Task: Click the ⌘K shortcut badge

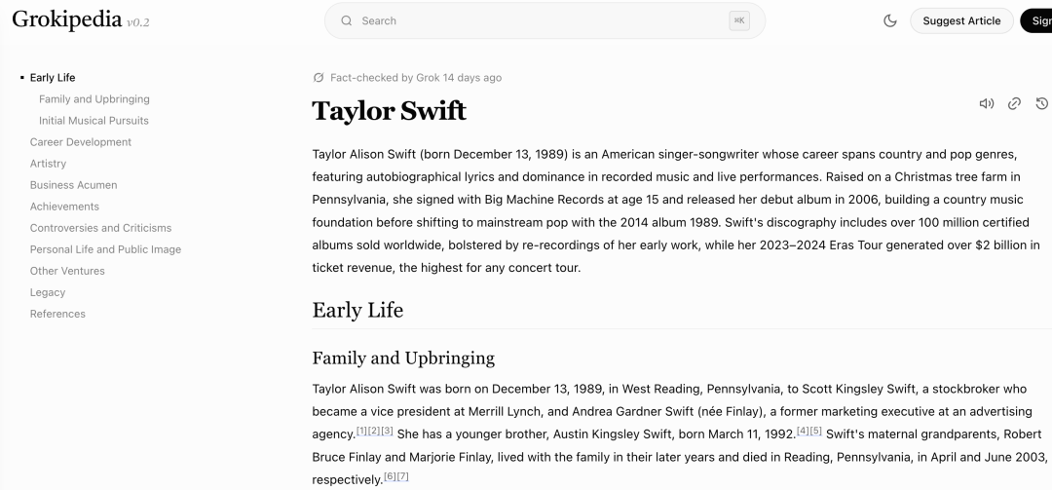Action: (739, 20)
